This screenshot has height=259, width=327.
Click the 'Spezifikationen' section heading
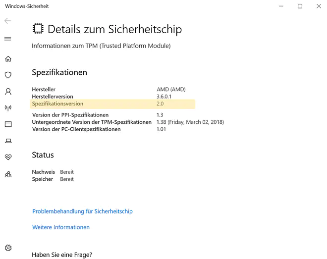pos(59,72)
